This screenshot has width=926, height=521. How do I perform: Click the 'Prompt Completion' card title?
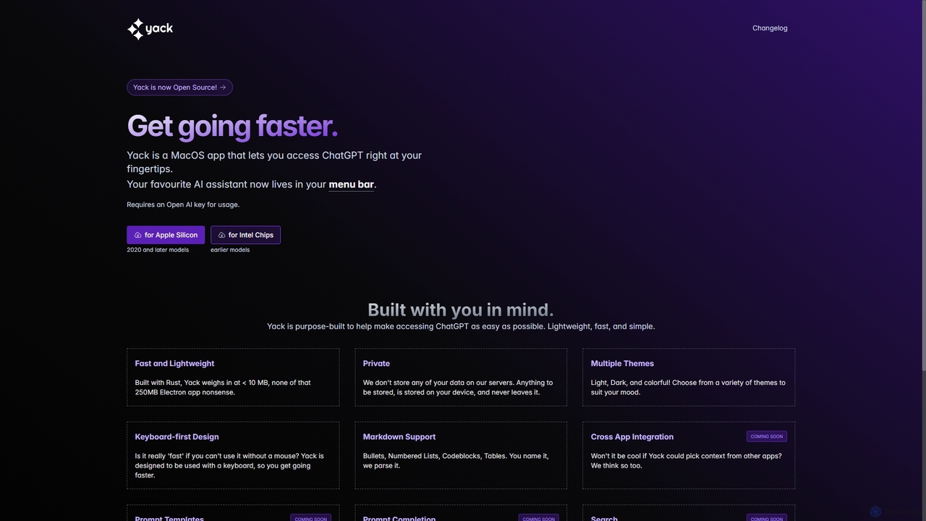point(399,519)
